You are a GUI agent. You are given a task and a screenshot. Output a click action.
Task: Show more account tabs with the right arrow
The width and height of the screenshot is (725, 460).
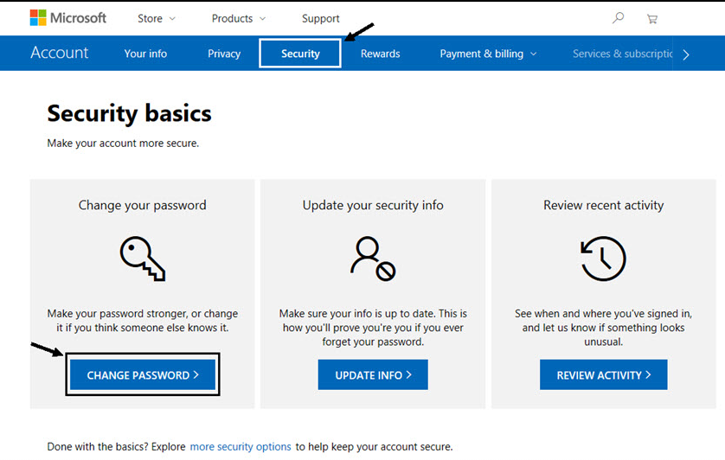(x=686, y=54)
